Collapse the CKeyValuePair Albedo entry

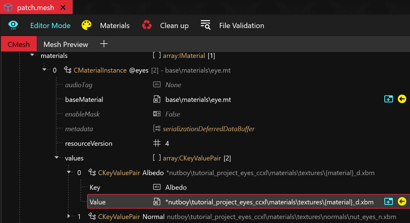pos(69,172)
